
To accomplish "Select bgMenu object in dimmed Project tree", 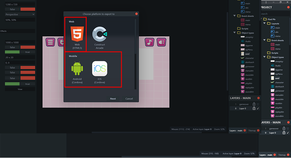I will point(247,50).
